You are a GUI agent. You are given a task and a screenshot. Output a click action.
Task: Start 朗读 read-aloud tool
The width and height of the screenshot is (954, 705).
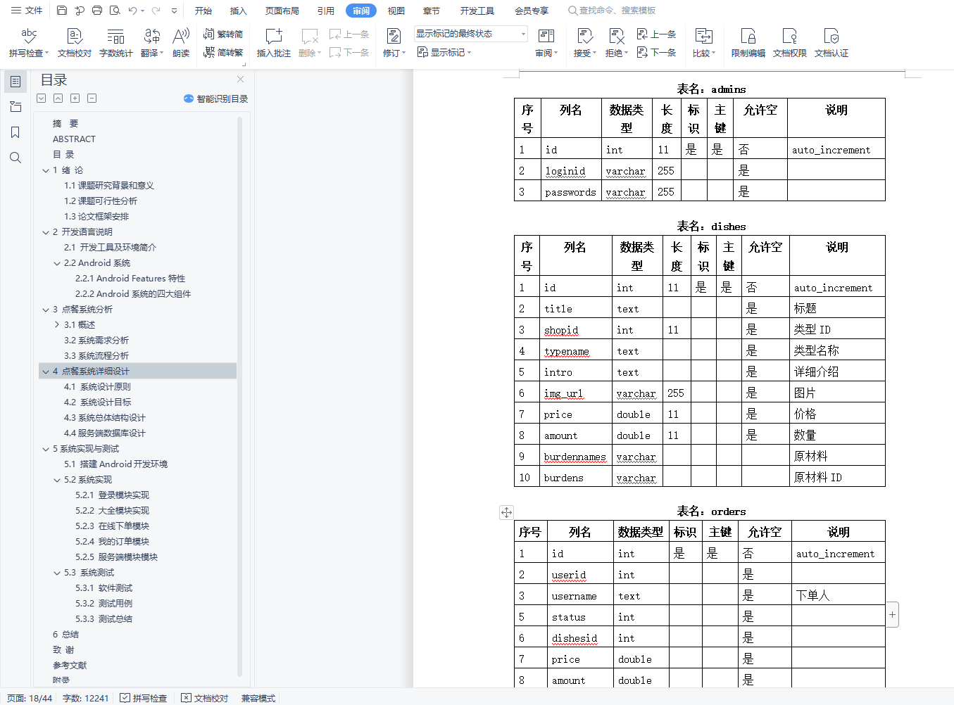click(x=181, y=43)
